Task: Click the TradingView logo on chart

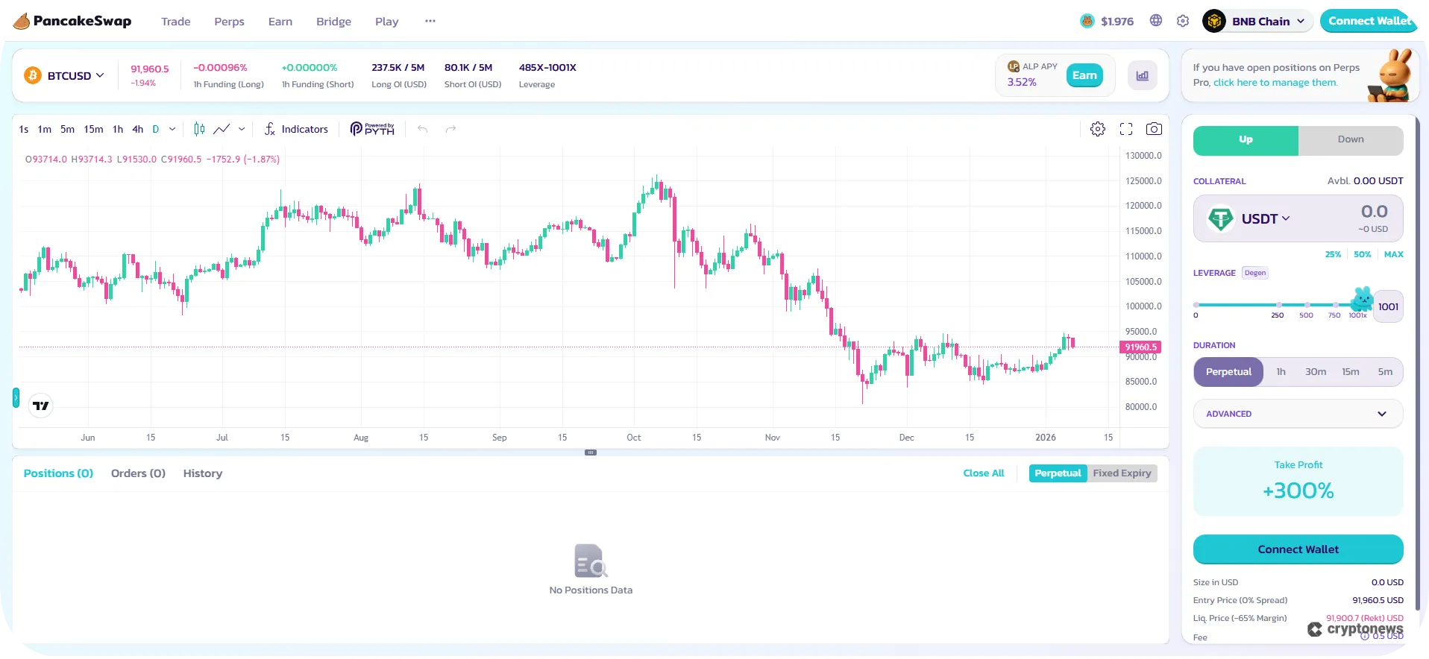Action: click(41, 406)
